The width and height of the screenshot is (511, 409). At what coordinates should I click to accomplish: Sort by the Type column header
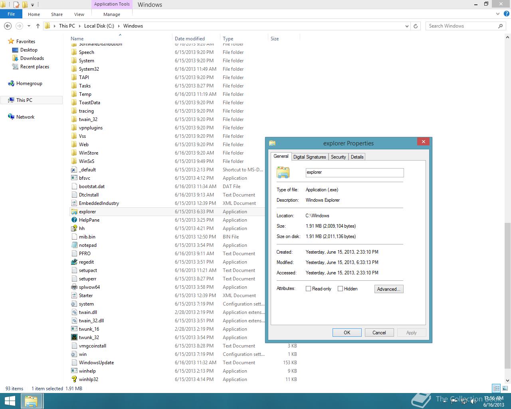click(244, 39)
